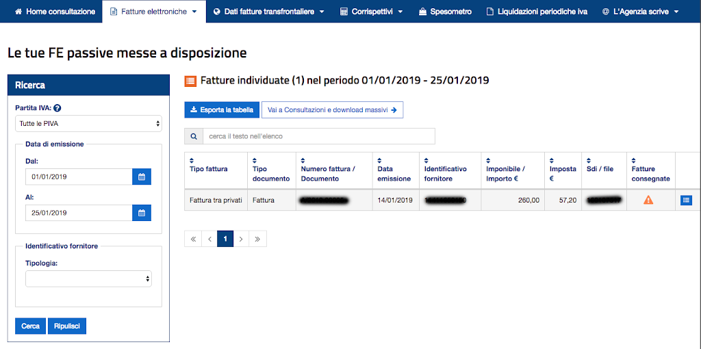The width and height of the screenshot is (701, 349).
Task: Open Home consultazione tab
Action: (x=55, y=12)
